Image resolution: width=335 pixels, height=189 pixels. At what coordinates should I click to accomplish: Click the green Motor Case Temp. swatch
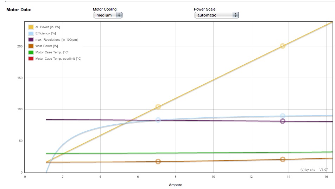click(x=31, y=52)
